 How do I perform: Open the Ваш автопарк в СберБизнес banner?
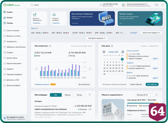tap(92, 18)
